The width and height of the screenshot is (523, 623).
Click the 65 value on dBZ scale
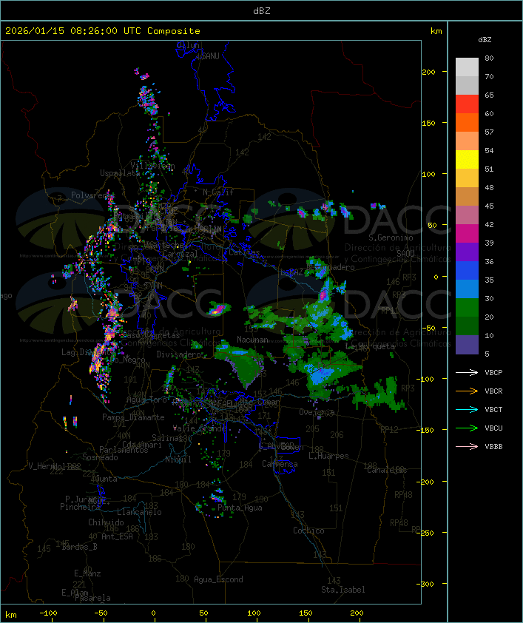pyautogui.click(x=489, y=95)
